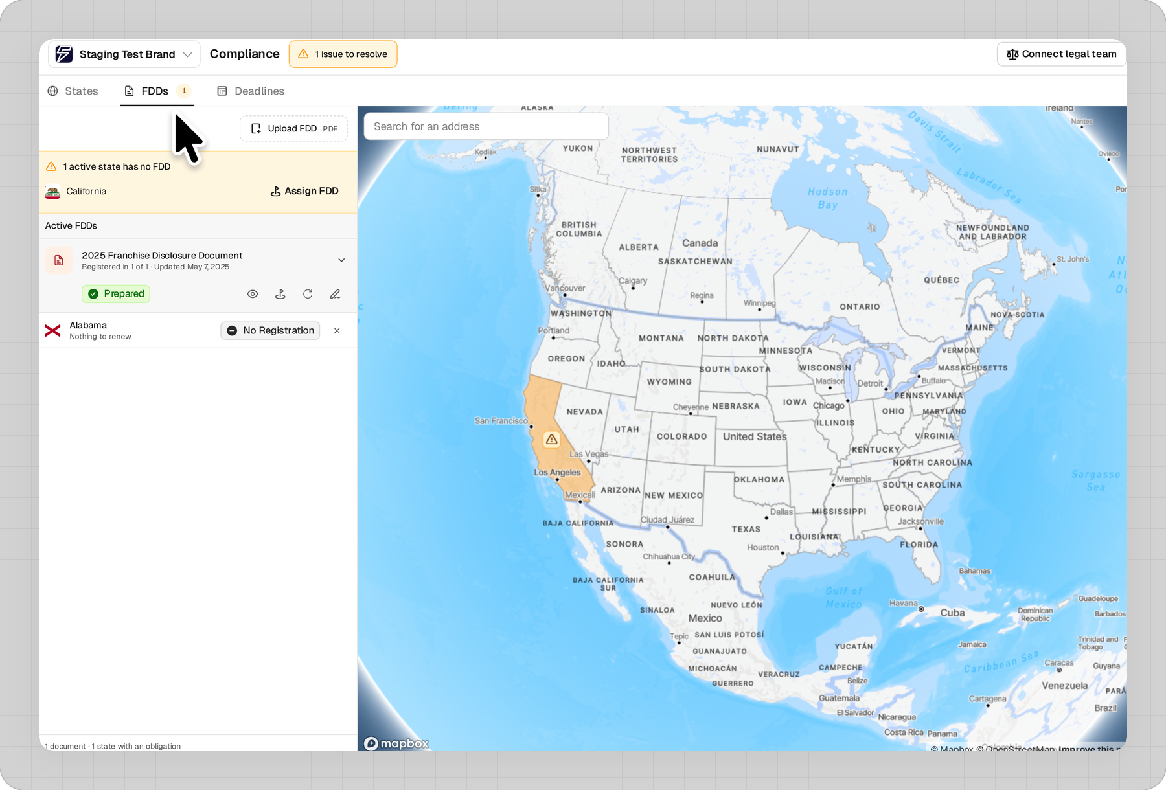1166x790 pixels.
Task: Click the 1 active state has no FDD text
Action: [x=117, y=167]
